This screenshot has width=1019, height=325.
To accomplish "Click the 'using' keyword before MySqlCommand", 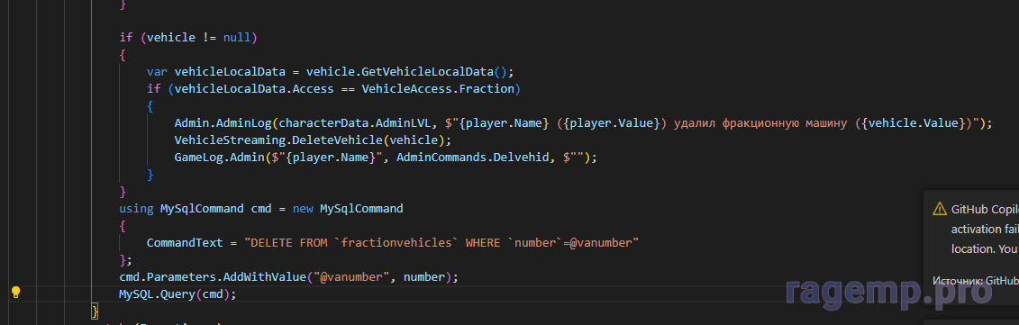I will (x=136, y=209).
